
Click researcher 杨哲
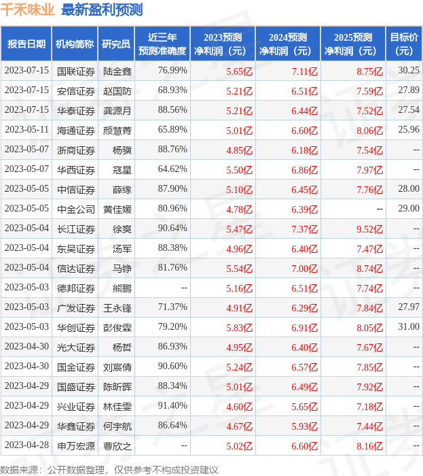click(x=122, y=347)
